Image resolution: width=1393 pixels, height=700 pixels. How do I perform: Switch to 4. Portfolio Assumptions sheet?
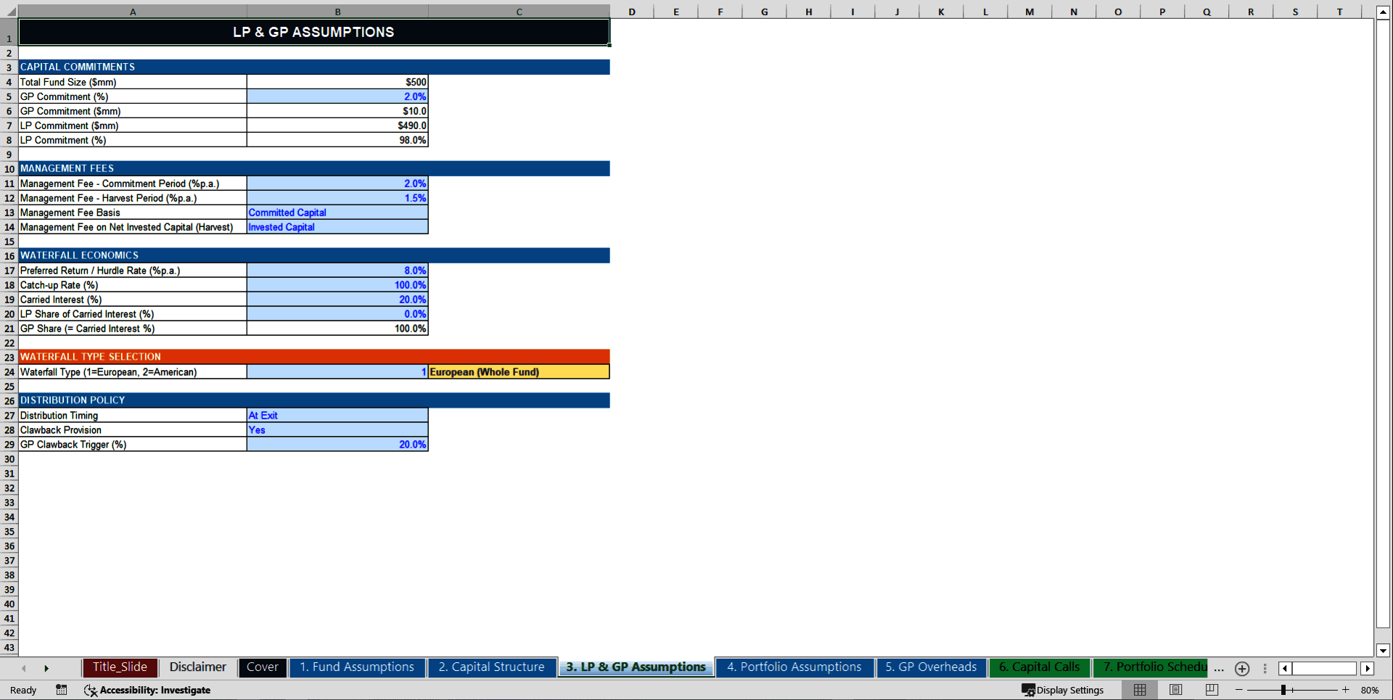(x=794, y=667)
